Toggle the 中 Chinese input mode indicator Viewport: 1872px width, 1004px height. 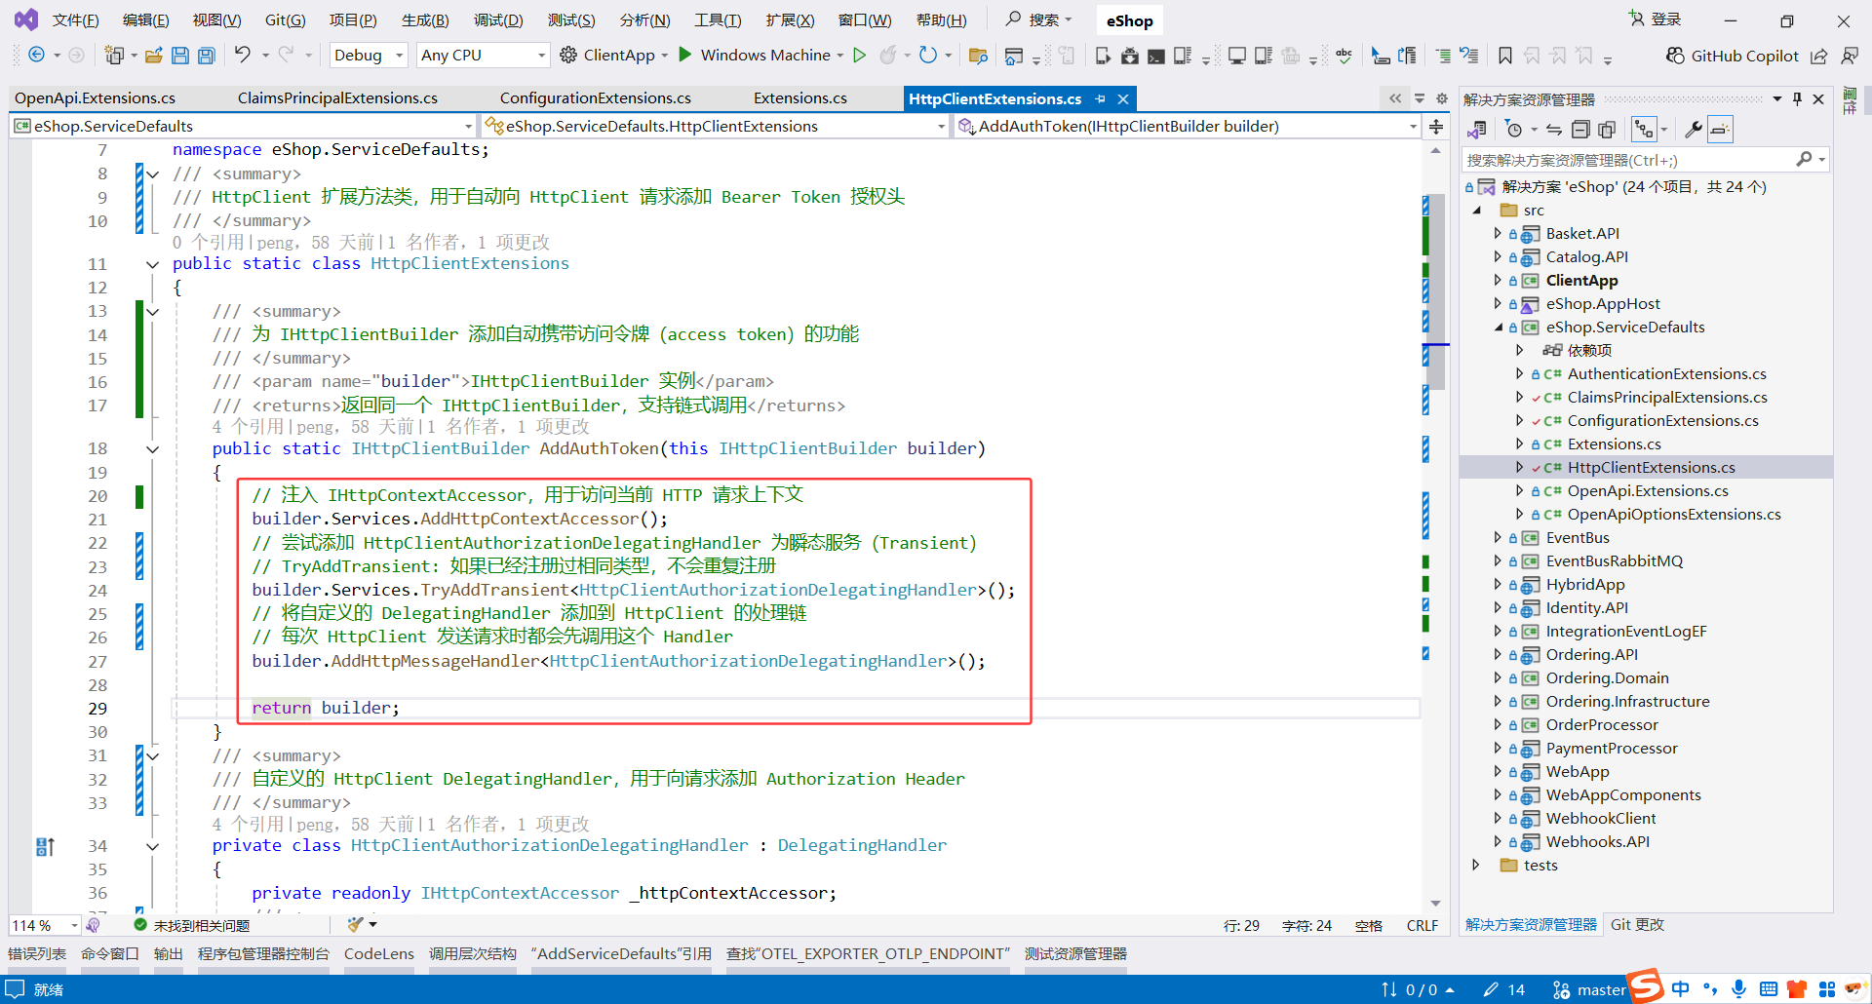coord(1680,988)
